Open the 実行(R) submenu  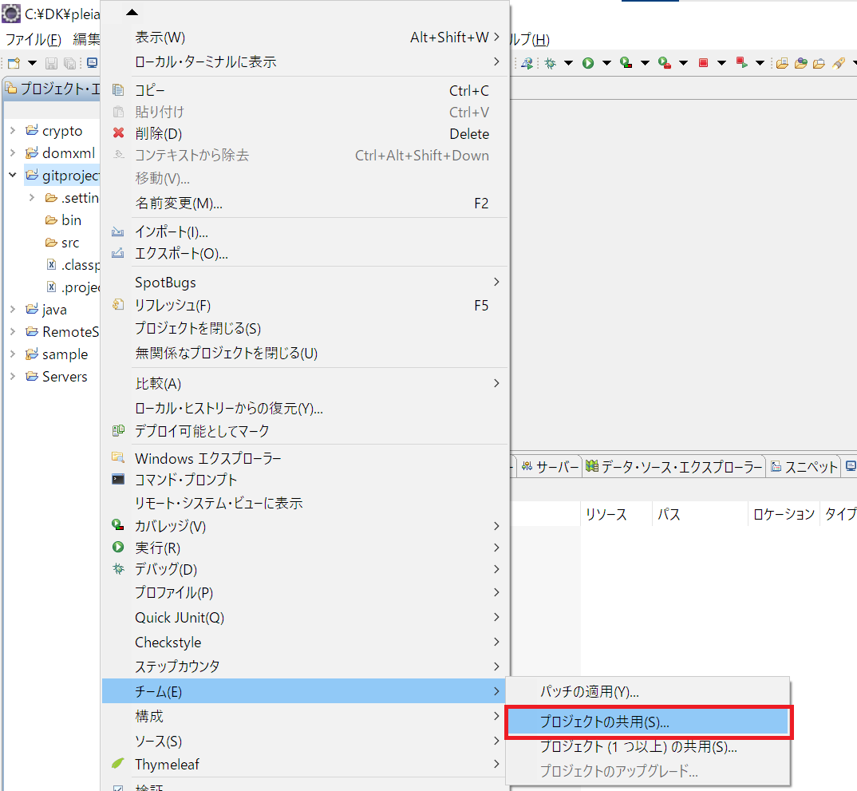coord(306,548)
